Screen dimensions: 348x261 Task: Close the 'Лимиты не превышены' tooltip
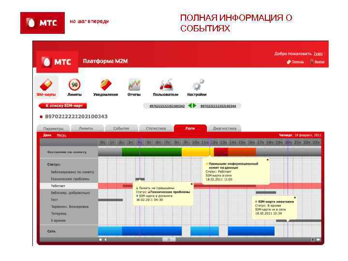pos(191,184)
